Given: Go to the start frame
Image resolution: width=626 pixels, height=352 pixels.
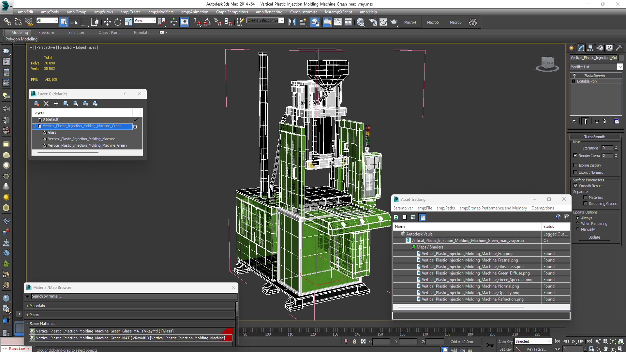Looking at the screenshot, I should pos(558,341).
